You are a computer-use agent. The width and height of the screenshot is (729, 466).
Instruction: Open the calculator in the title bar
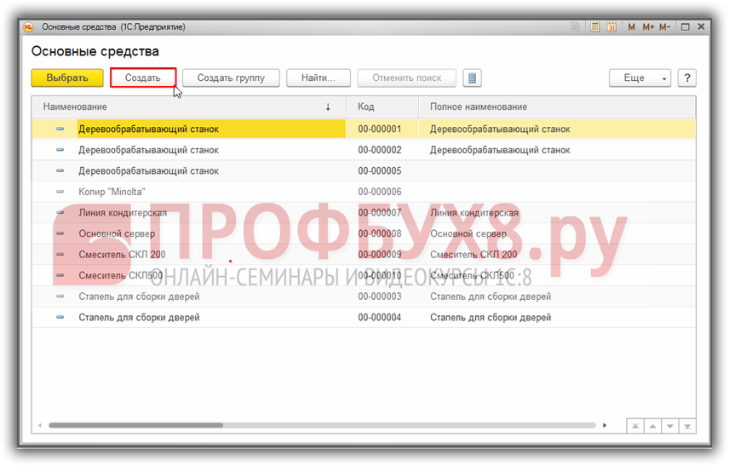pyautogui.click(x=596, y=27)
